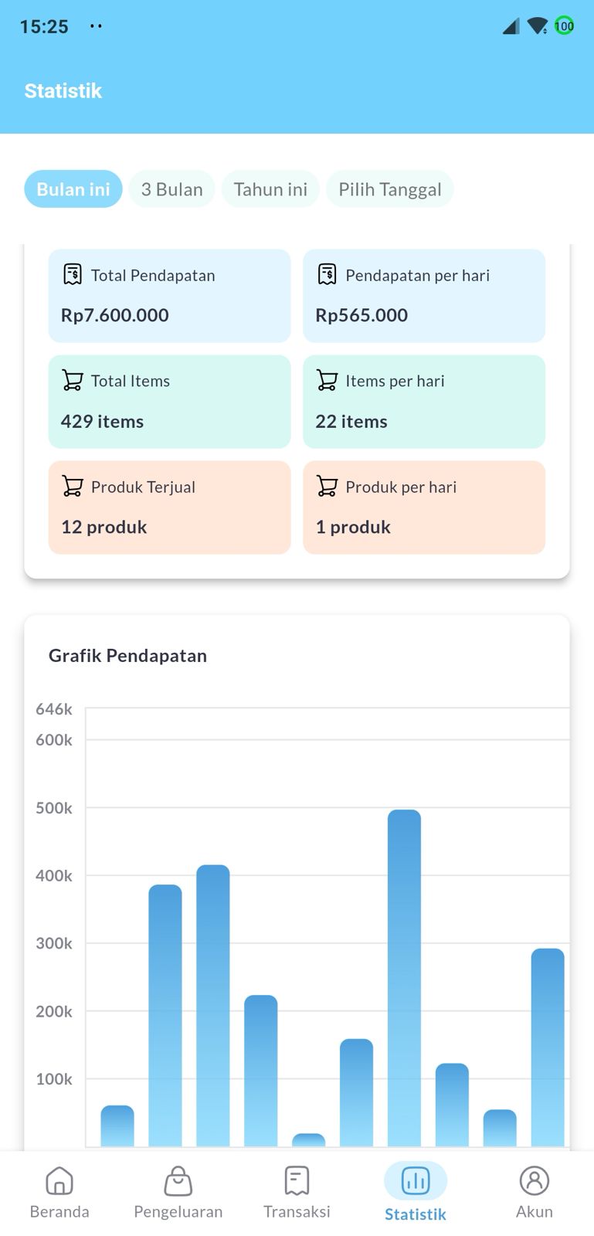Switch the period to 3 Bulan

[x=171, y=189]
